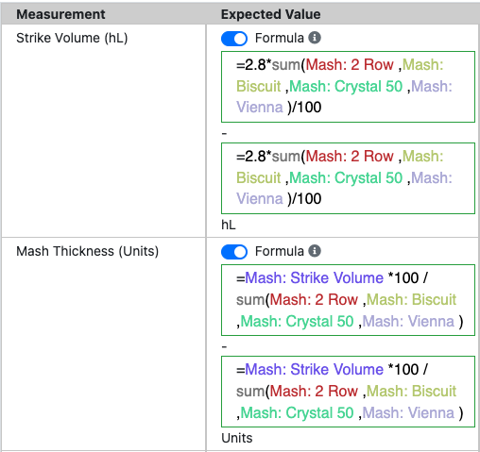The width and height of the screenshot is (480, 452).
Task: Toggle Formula switch for Strike Volume
Action: [x=234, y=39]
